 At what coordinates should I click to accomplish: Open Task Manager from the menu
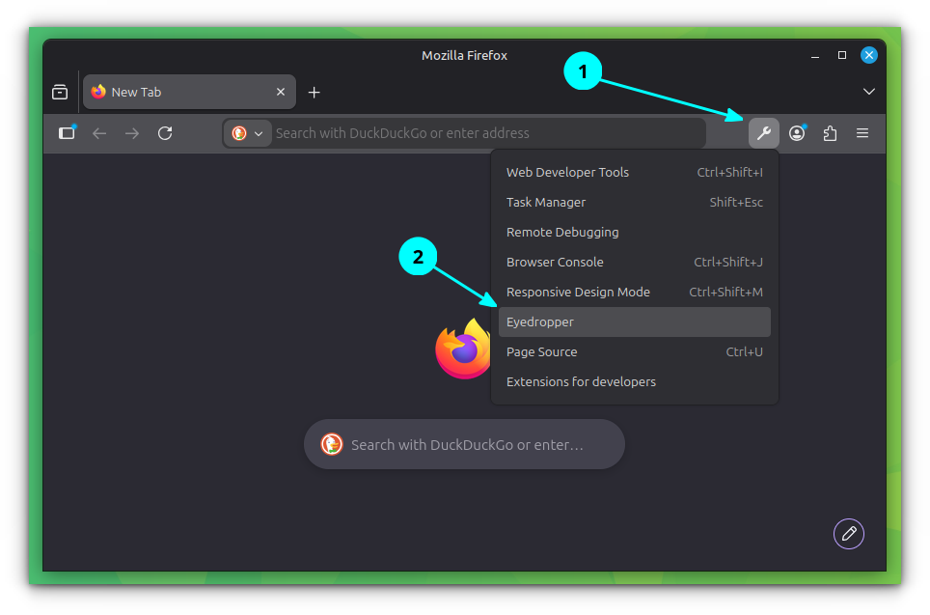[x=635, y=203]
